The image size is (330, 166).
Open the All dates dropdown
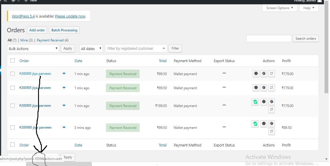click(x=91, y=49)
